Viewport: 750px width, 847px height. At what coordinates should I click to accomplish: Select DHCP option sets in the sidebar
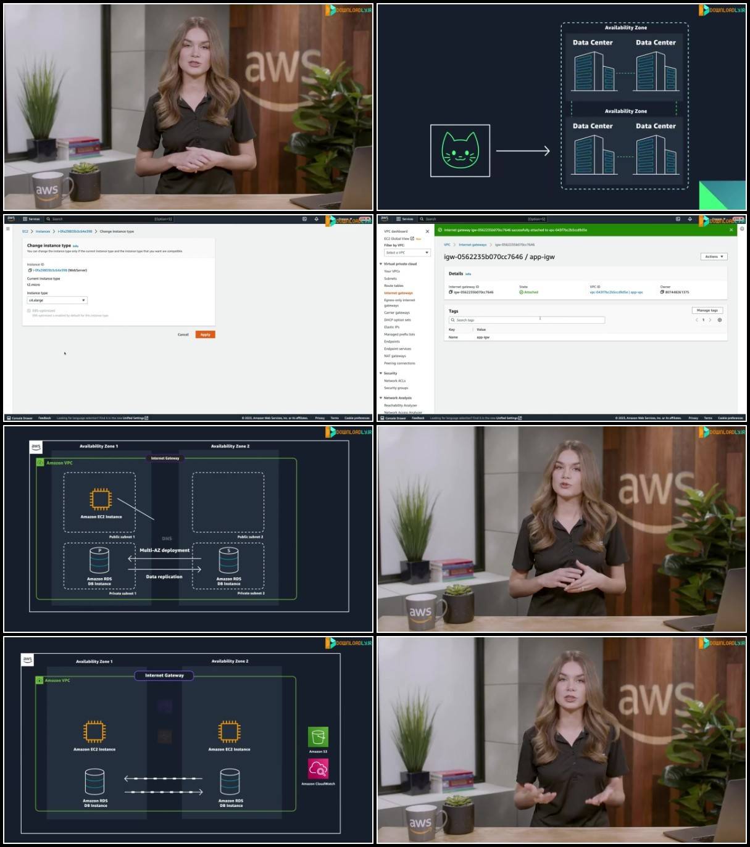pos(398,320)
